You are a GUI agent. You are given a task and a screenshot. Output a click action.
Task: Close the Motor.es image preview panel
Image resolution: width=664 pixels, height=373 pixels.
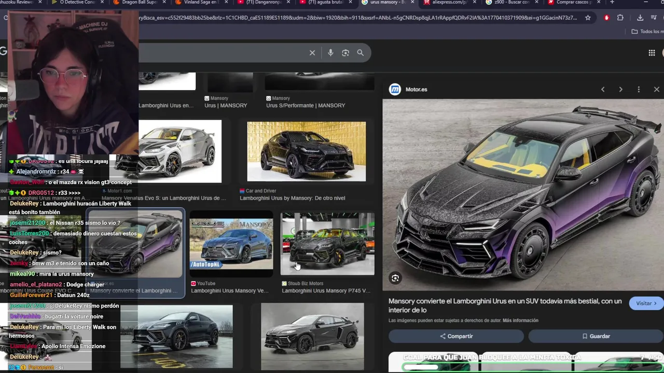[x=656, y=90]
